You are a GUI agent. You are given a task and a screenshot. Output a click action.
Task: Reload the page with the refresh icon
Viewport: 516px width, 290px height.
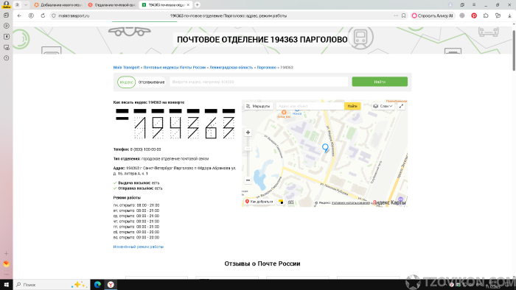[x=43, y=15]
